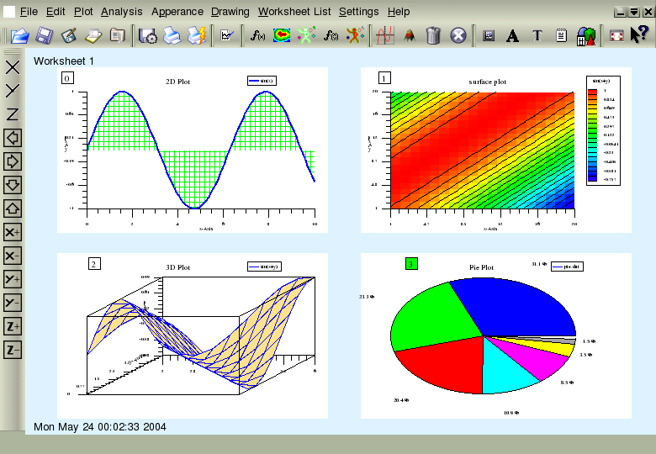Open the Worksheet List menu
This screenshot has width=656, height=454.
[x=294, y=12]
